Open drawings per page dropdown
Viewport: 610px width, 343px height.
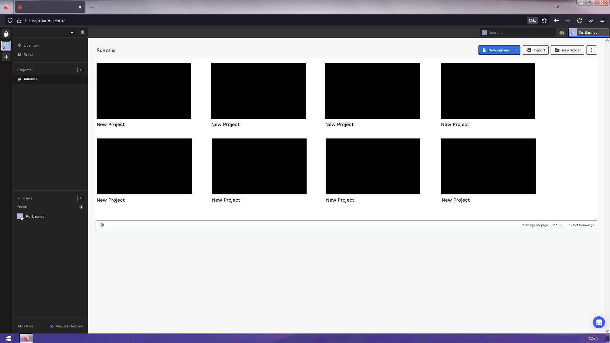point(557,225)
